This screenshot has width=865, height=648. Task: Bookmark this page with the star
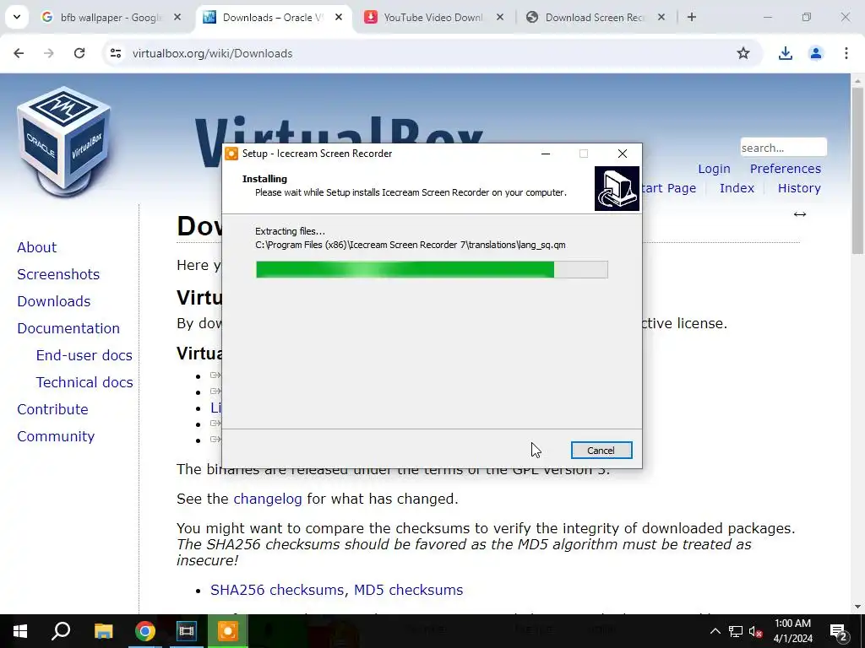743,53
